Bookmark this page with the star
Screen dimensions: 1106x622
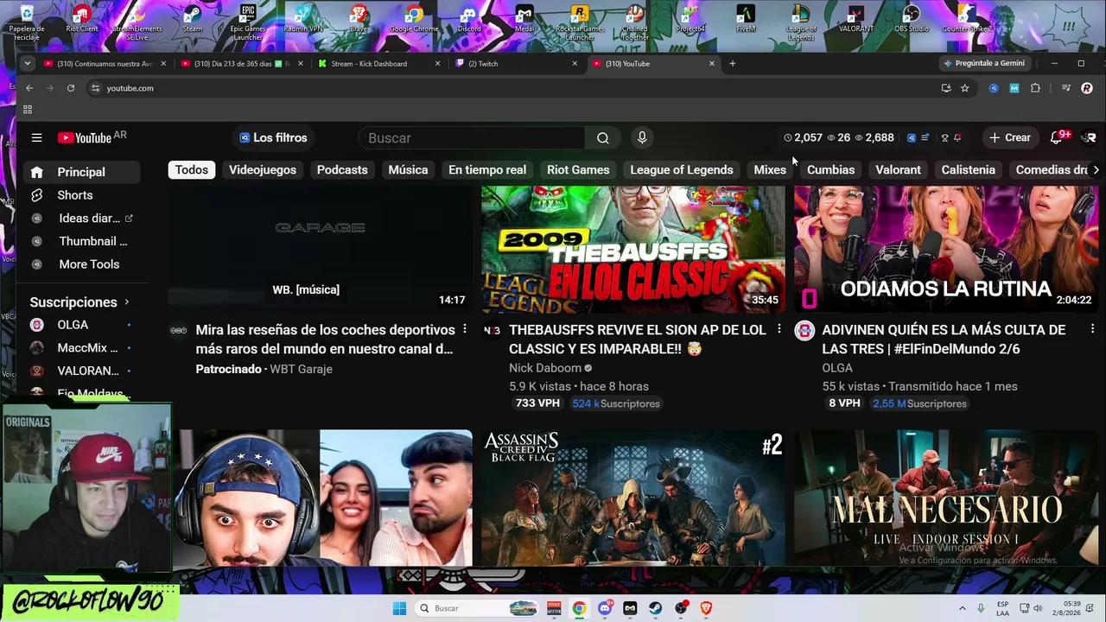tap(965, 88)
